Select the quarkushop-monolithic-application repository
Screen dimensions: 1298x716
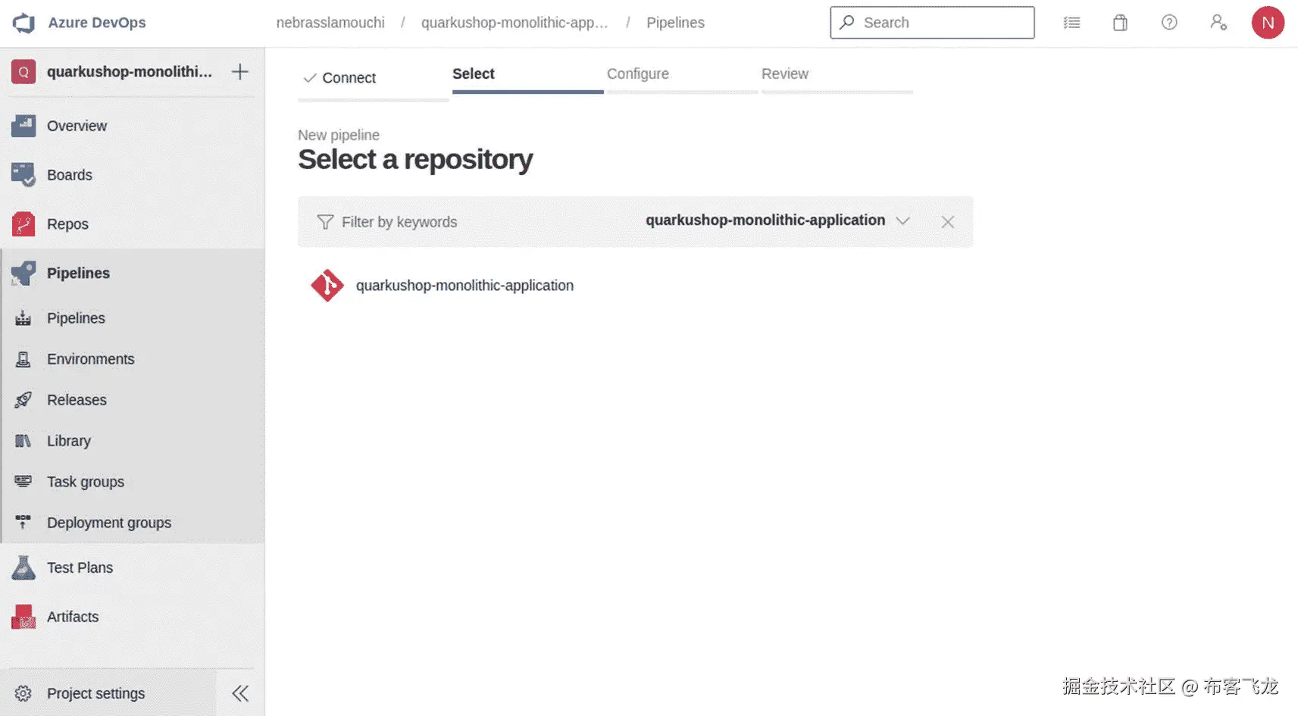point(464,286)
